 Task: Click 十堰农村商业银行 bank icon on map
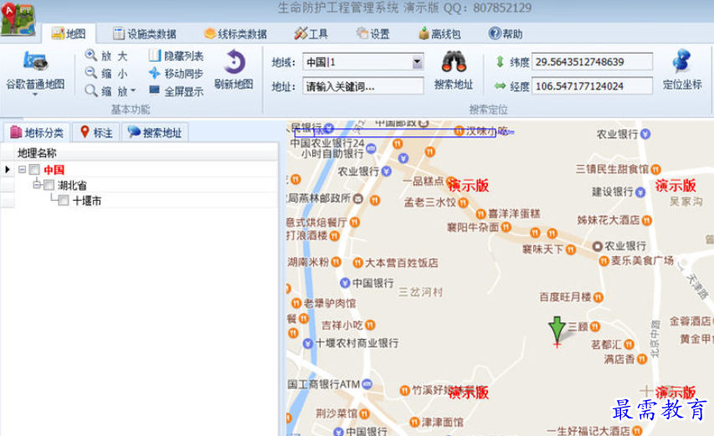pyautogui.click(x=308, y=344)
